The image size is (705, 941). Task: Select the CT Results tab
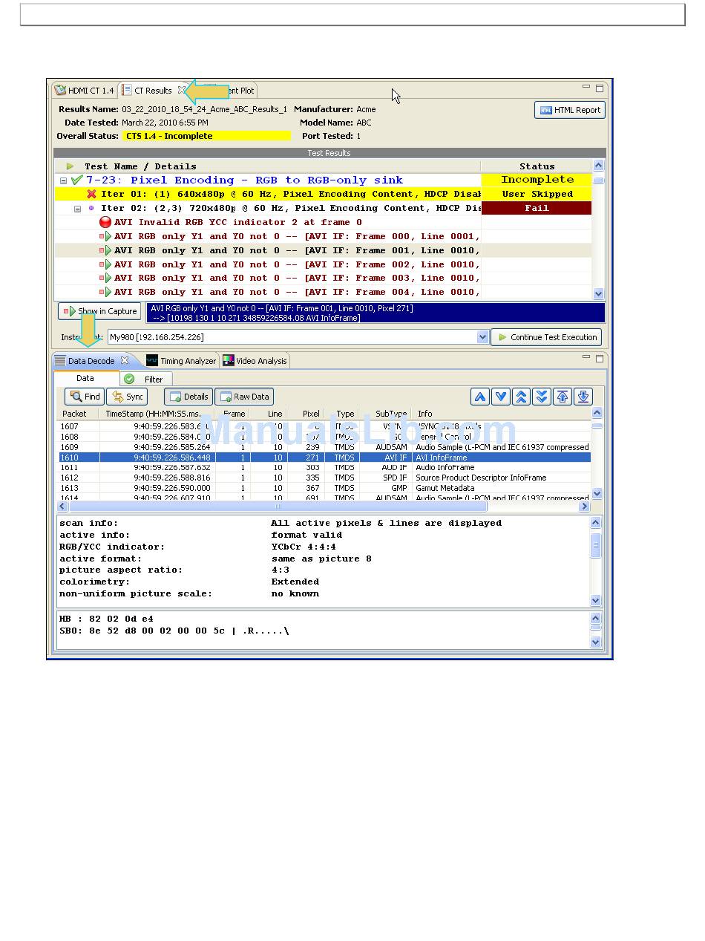154,91
